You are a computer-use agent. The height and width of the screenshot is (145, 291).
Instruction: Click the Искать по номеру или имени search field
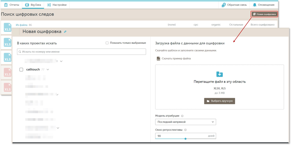click(x=81, y=52)
